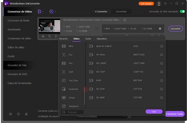Open the Dispositivo format tab
187x123 pixels.
coord(102,39)
